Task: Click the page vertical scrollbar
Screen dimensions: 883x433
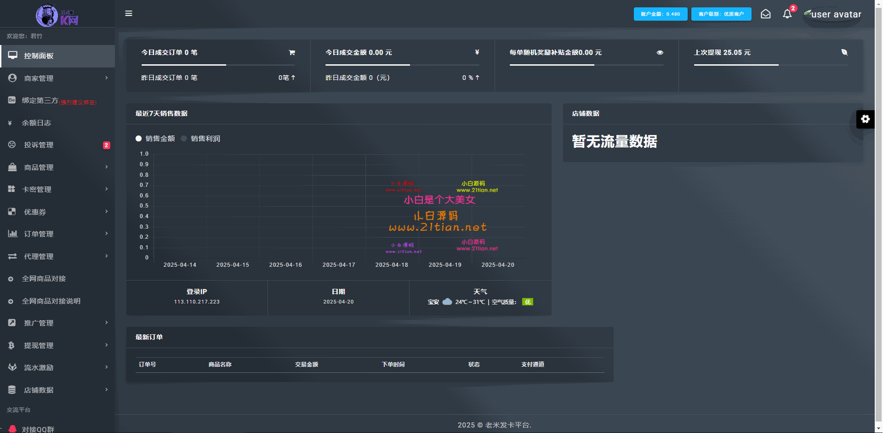Action: pyautogui.click(x=878, y=216)
